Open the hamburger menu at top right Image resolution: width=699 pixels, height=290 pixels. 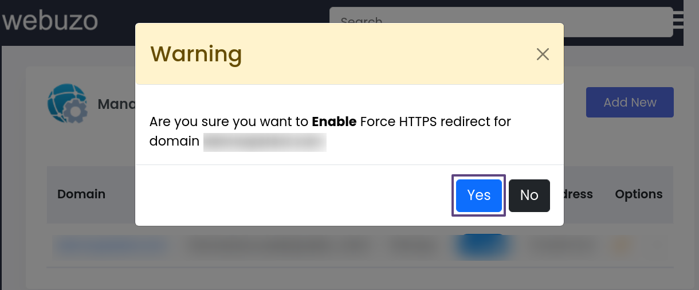point(678,20)
